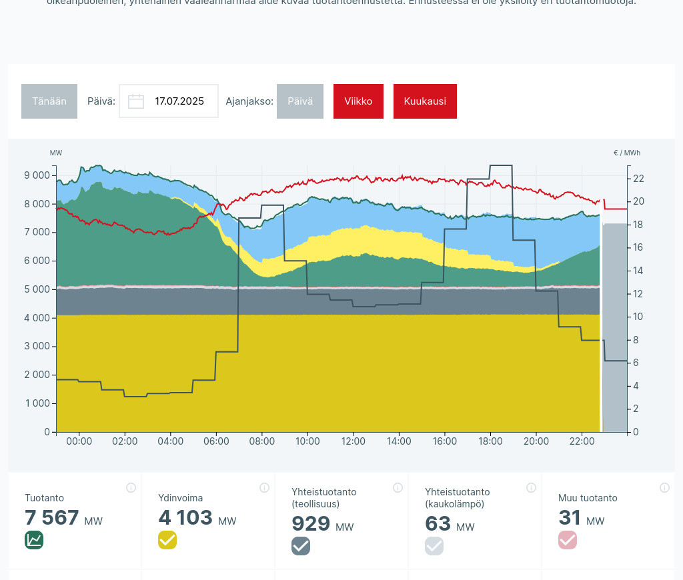Click the yellow nuclear area in chart
The width and height of the screenshot is (683, 580).
pyautogui.click(x=327, y=373)
